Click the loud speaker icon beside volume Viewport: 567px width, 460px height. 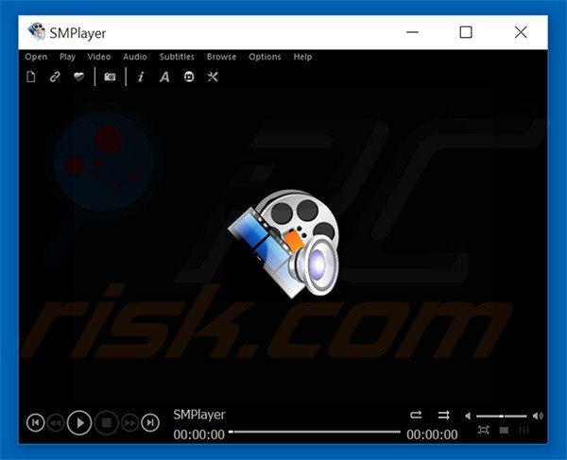tap(538, 416)
